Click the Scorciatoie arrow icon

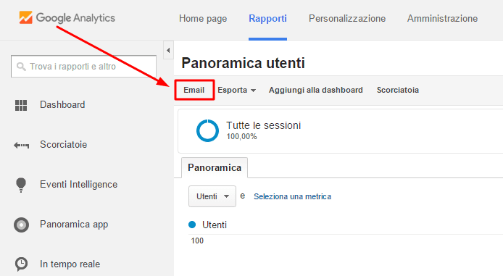click(21, 145)
